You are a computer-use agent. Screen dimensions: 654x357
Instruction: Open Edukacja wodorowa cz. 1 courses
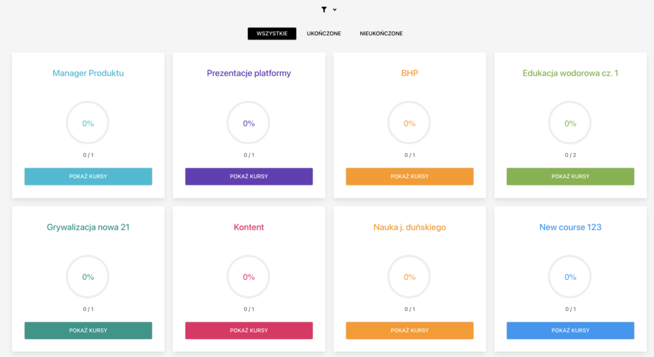[x=570, y=176]
